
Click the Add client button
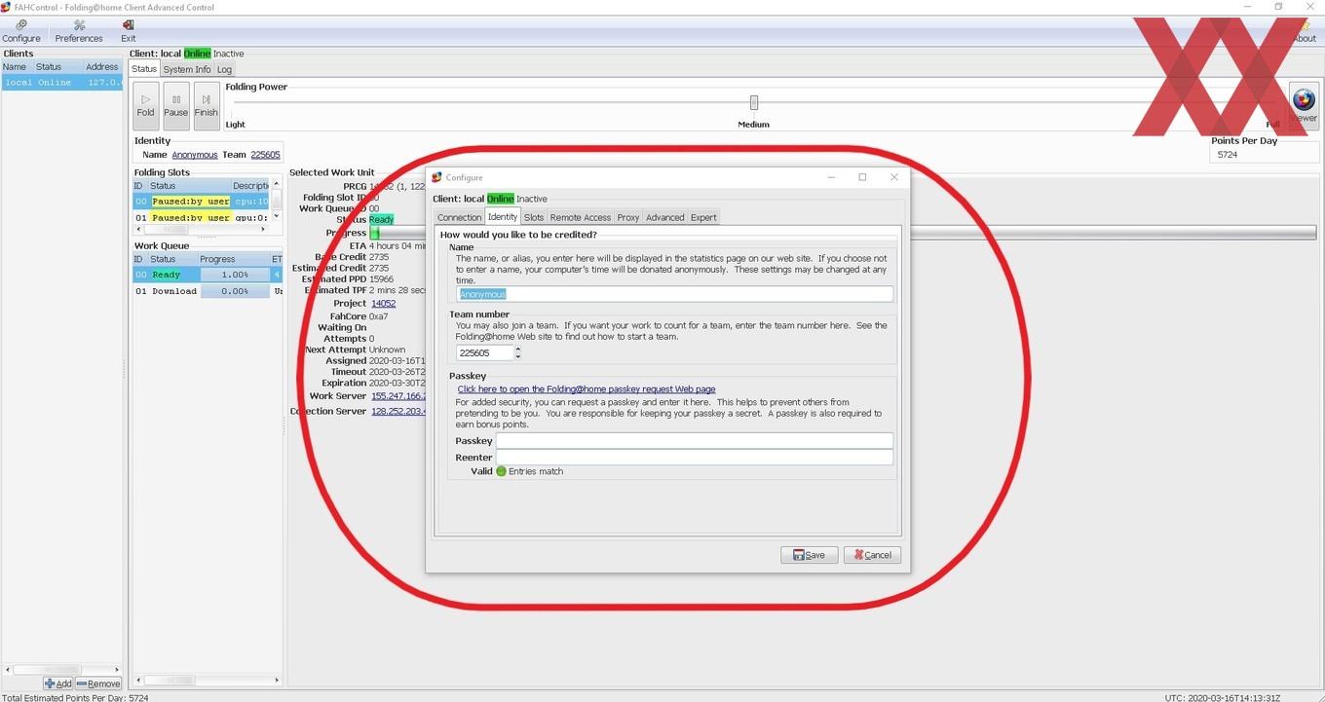[x=57, y=684]
